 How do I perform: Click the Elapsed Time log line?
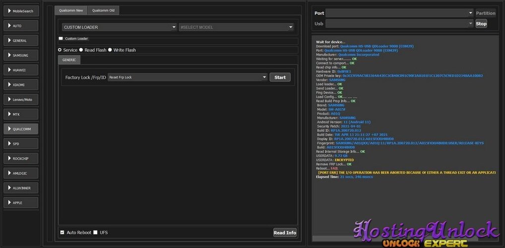click(x=345, y=177)
